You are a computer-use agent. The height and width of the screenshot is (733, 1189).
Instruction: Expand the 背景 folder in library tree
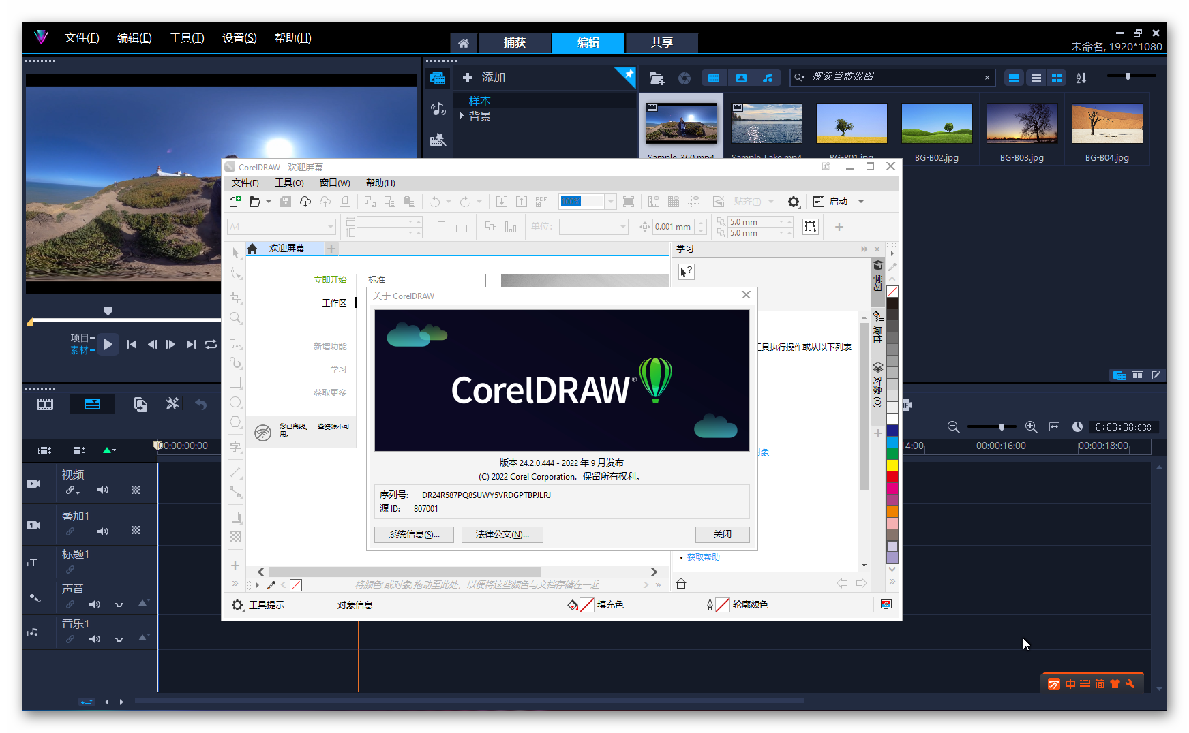462,116
